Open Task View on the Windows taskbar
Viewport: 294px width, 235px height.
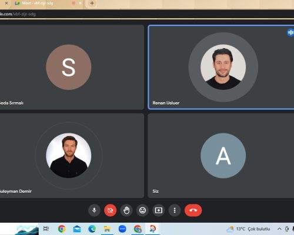click(x=46, y=229)
